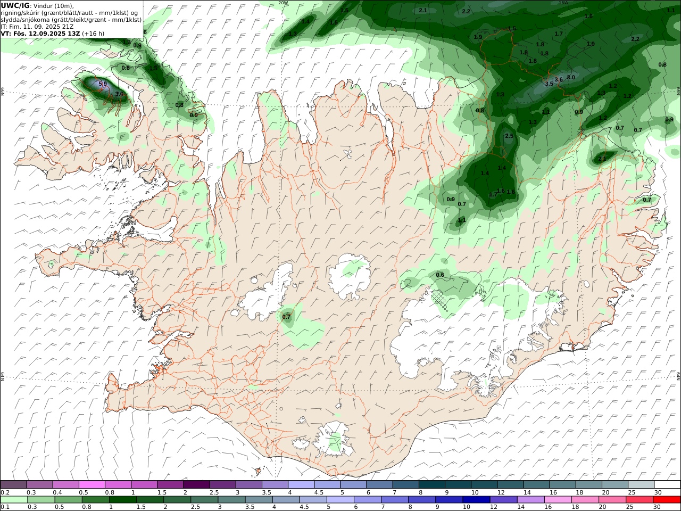Pick the bright magenta 0.5–0.8 snow swatch
Viewport: 681px width, 511px height.
point(92,484)
